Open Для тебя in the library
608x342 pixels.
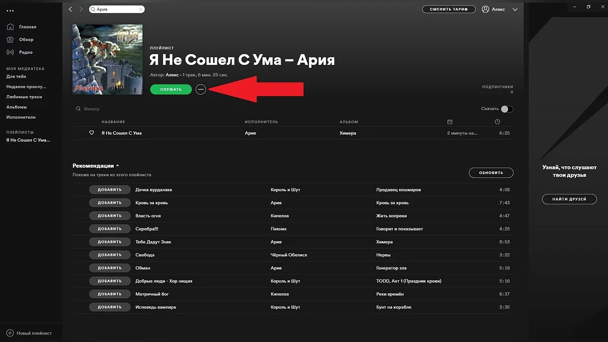coord(16,77)
